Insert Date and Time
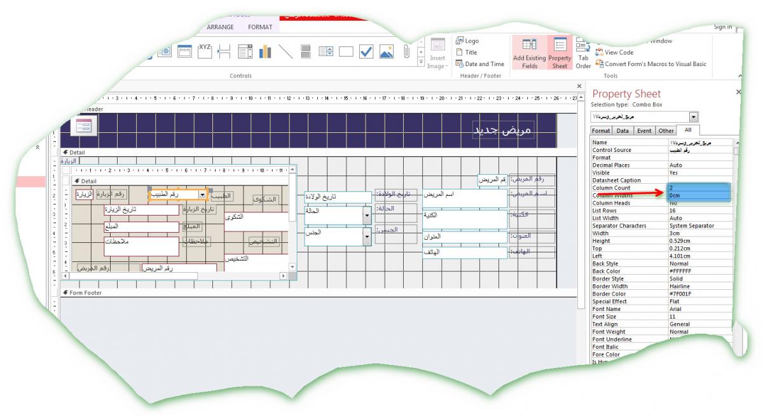The image size is (763, 419). (480, 64)
